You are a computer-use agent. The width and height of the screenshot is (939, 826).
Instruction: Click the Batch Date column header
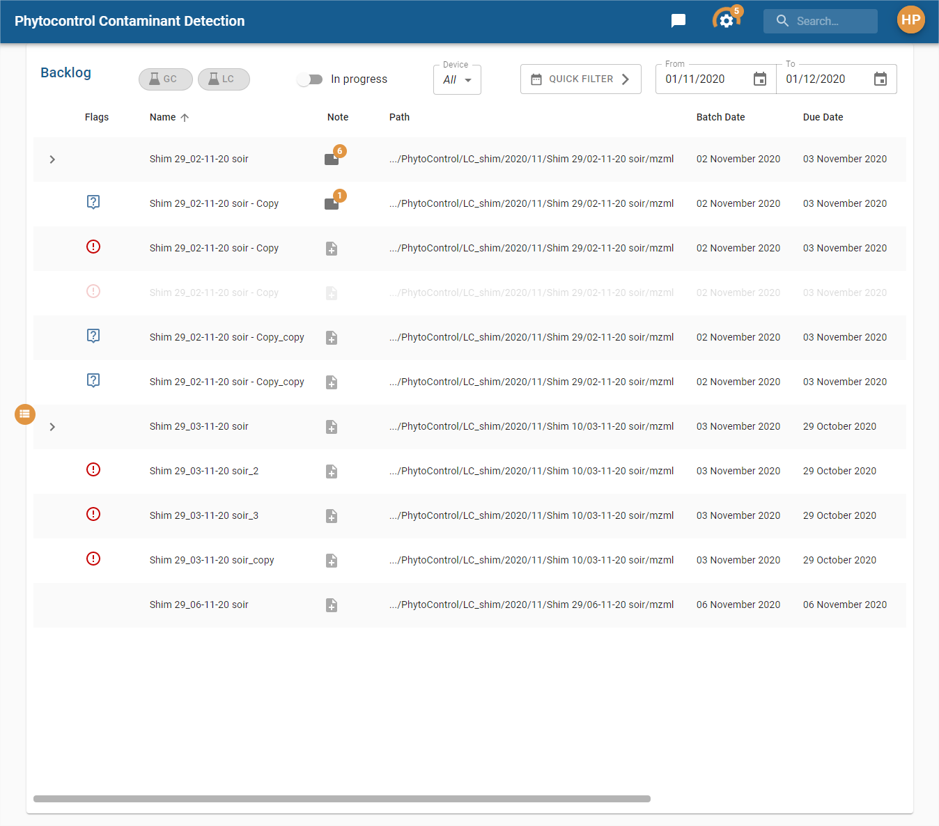[720, 117]
